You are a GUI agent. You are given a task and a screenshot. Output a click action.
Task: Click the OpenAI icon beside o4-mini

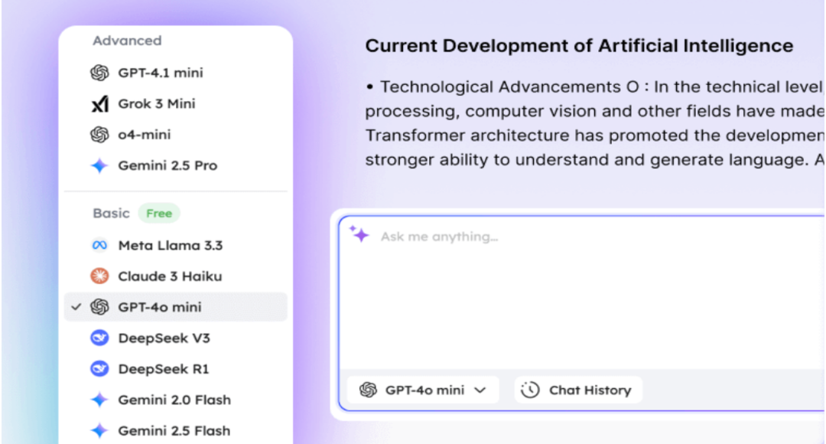click(99, 135)
